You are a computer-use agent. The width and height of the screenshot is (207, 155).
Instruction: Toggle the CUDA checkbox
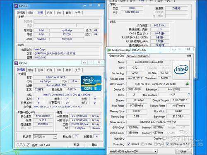pyautogui.click(x=143, y=144)
